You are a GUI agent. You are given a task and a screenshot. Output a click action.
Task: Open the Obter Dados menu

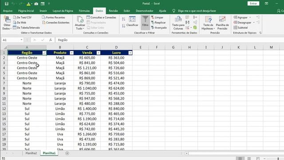(7, 23)
